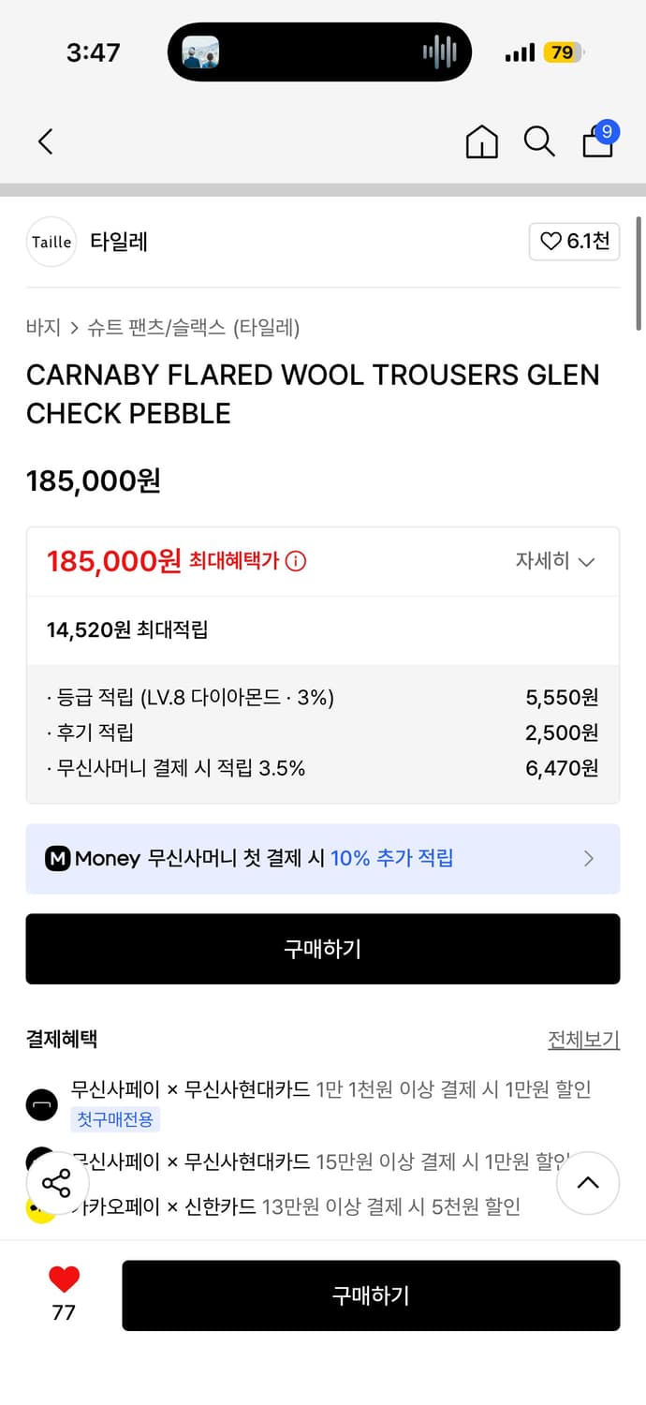Tap the bottom 구매하기 purchase button
The image size is (646, 1405).
coord(371,1295)
